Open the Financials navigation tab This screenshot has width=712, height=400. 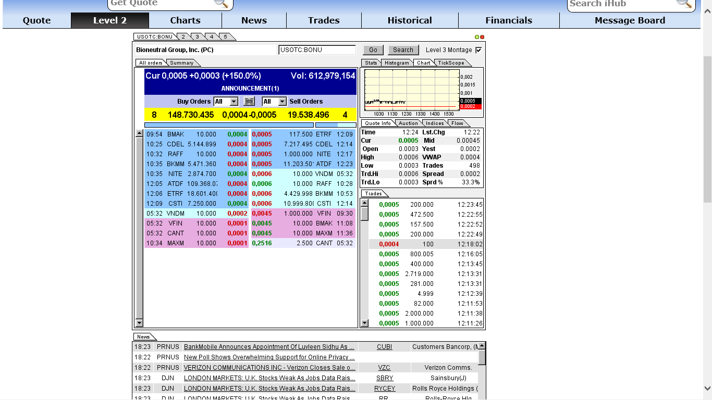click(x=509, y=20)
